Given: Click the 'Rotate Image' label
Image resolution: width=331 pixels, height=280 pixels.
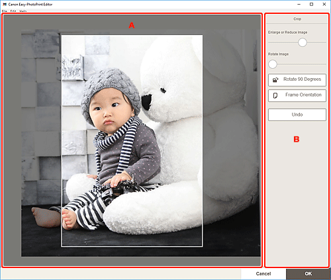Looking at the screenshot, I should click(x=278, y=54).
